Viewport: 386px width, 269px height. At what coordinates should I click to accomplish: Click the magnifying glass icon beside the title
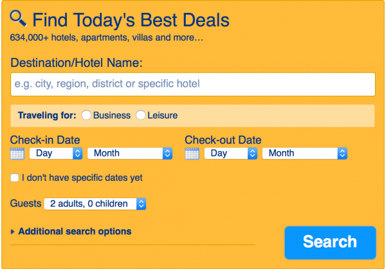tap(18, 19)
